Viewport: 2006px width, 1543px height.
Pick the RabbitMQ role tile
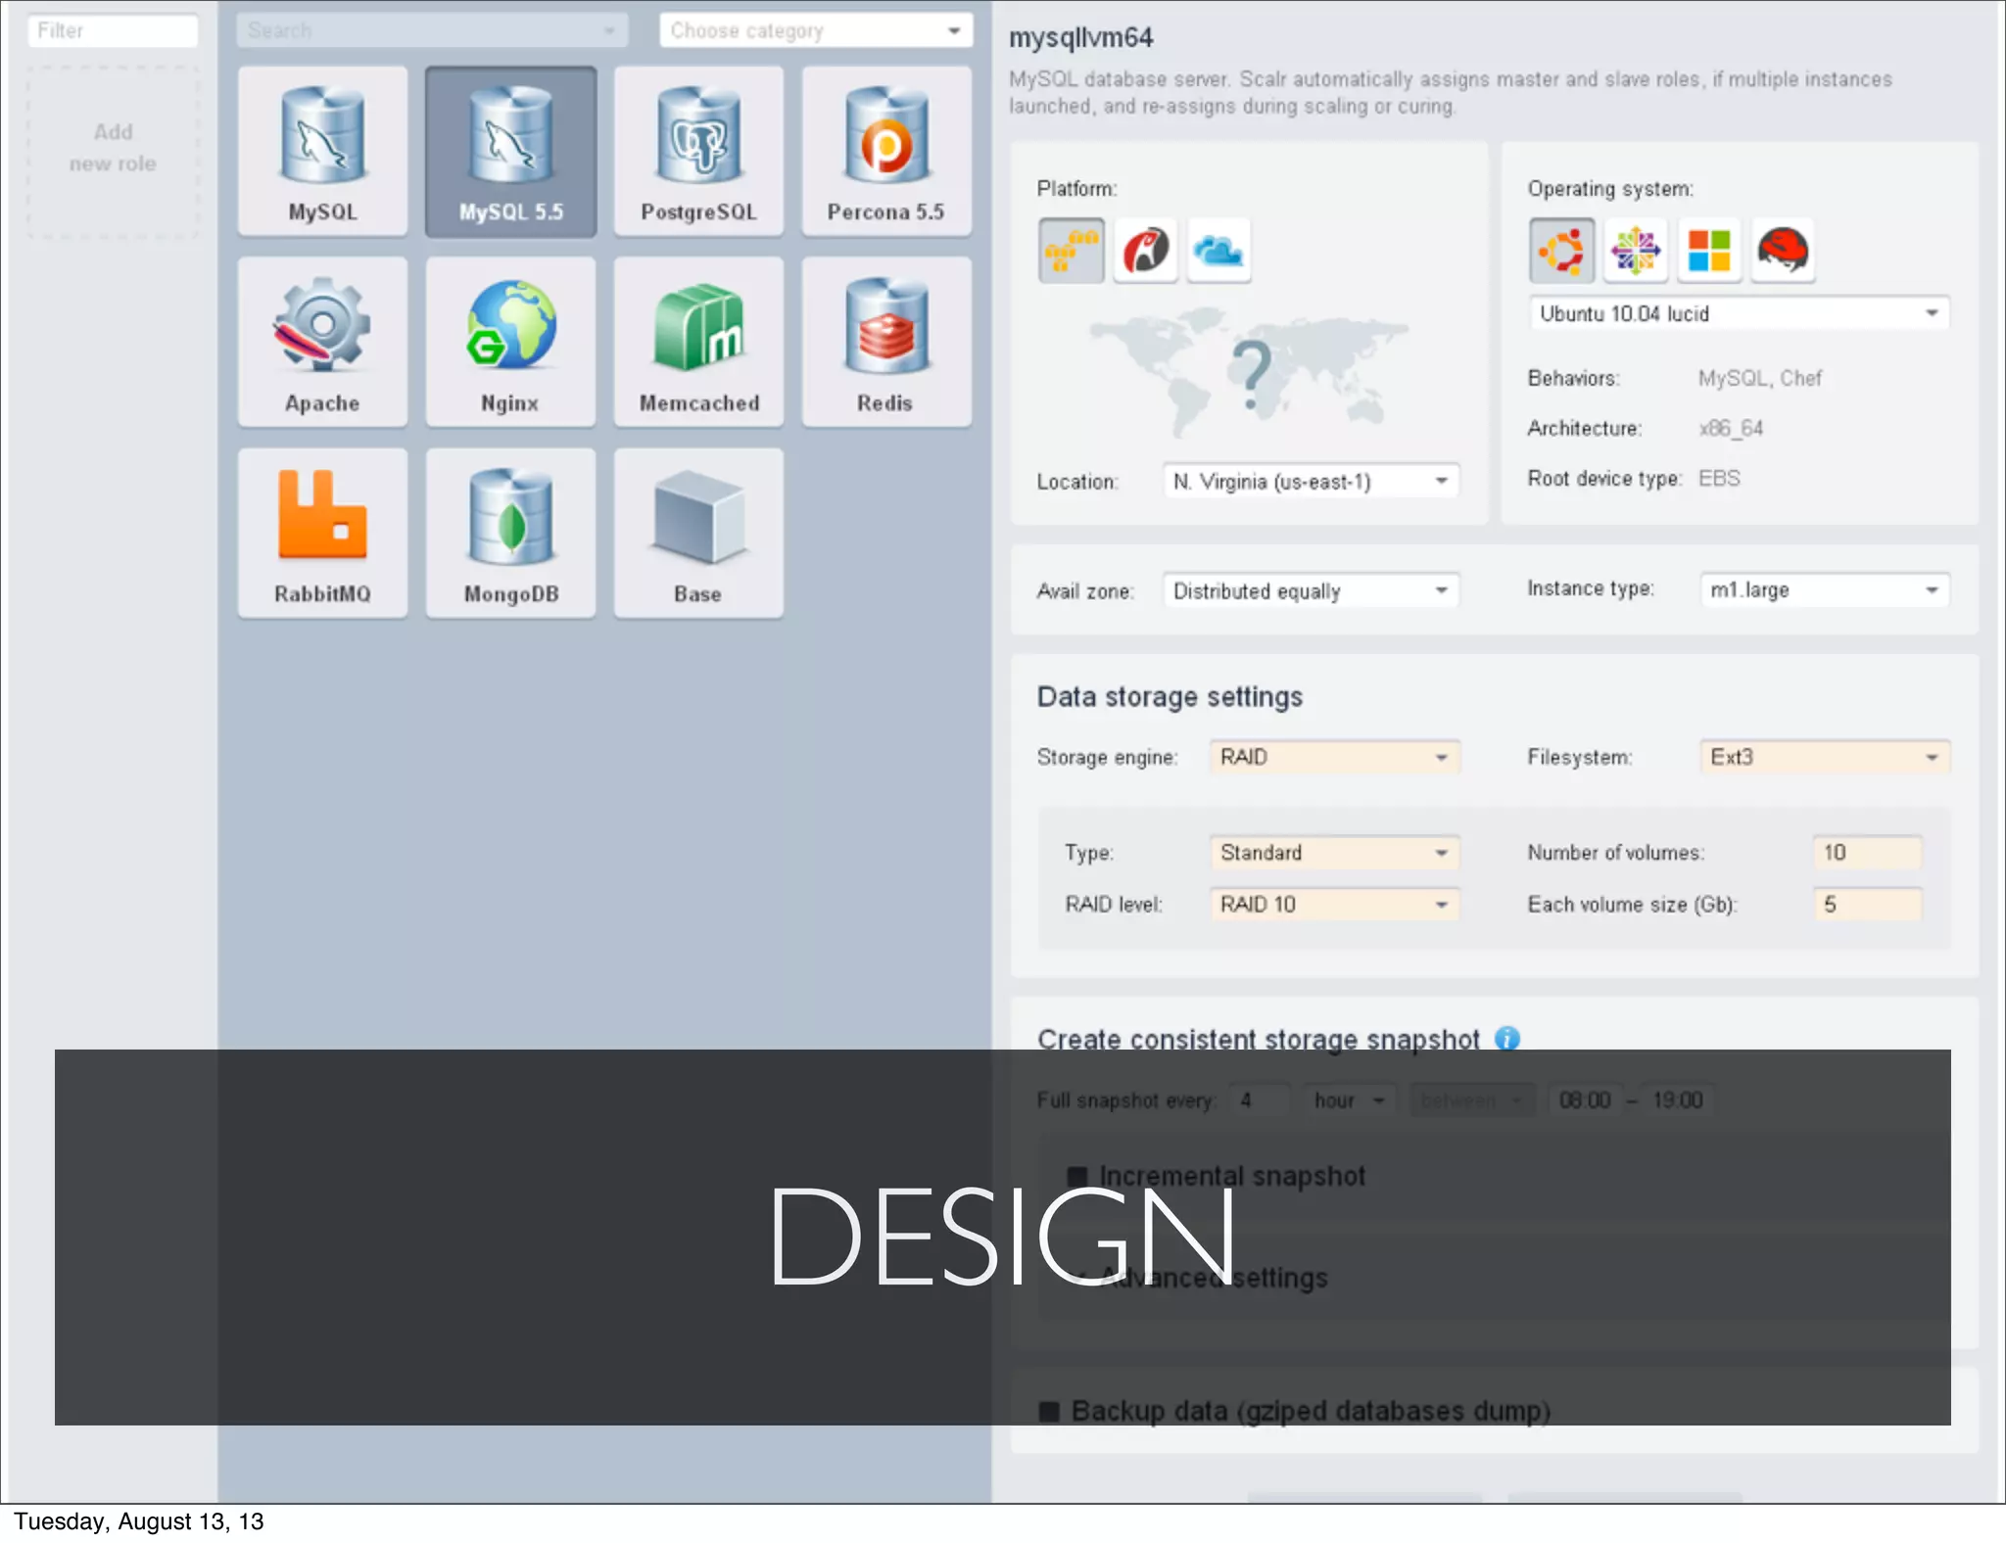[x=322, y=533]
